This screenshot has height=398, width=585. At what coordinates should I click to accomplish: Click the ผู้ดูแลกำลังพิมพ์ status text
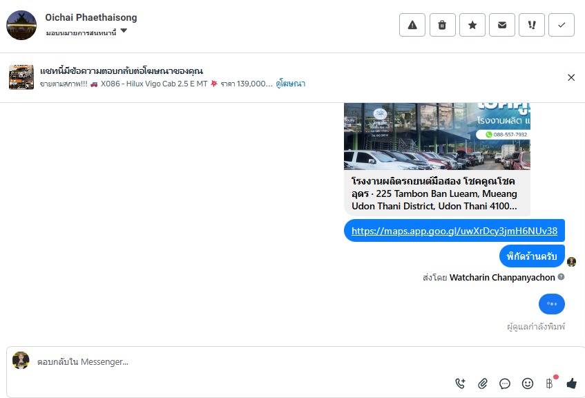pyautogui.click(x=536, y=327)
